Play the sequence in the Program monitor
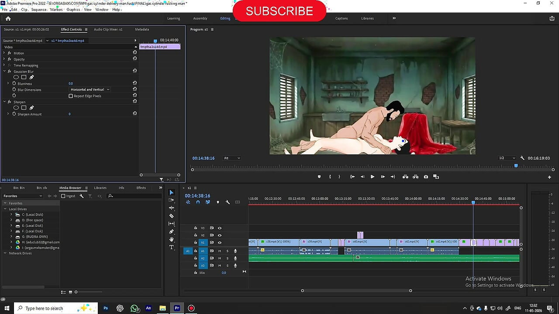The width and height of the screenshot is (559, 314). click(x=373, y=177)
